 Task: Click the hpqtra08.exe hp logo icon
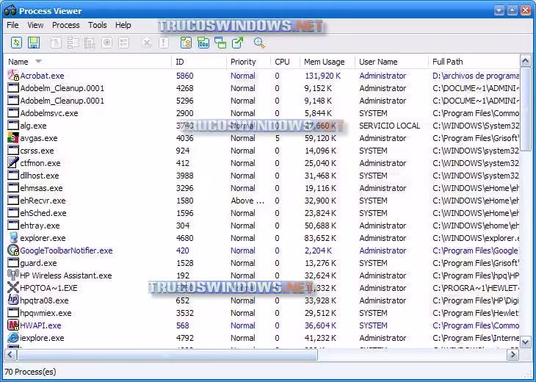point(13,300)
